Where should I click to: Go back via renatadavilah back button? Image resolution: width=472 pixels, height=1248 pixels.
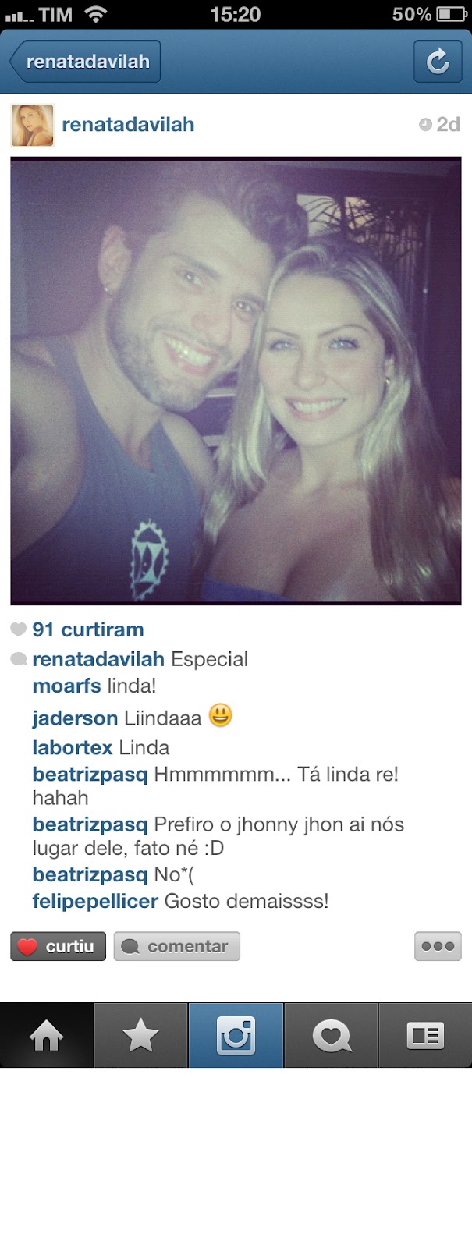pos(85,62)
